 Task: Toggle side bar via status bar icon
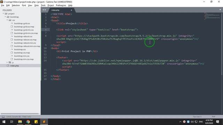(x=3, y=117)
